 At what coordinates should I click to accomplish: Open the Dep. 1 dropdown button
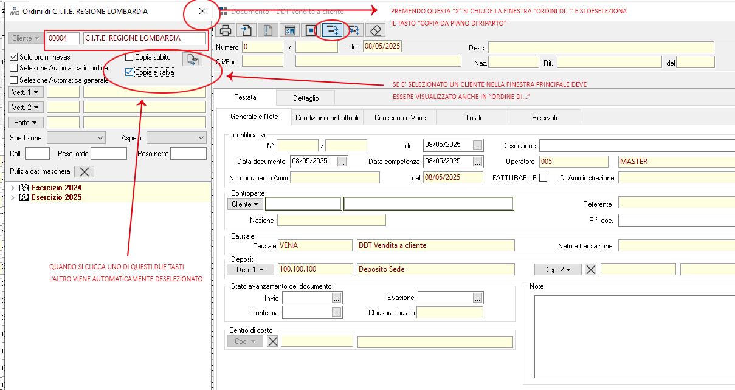[x=250, y=269]
